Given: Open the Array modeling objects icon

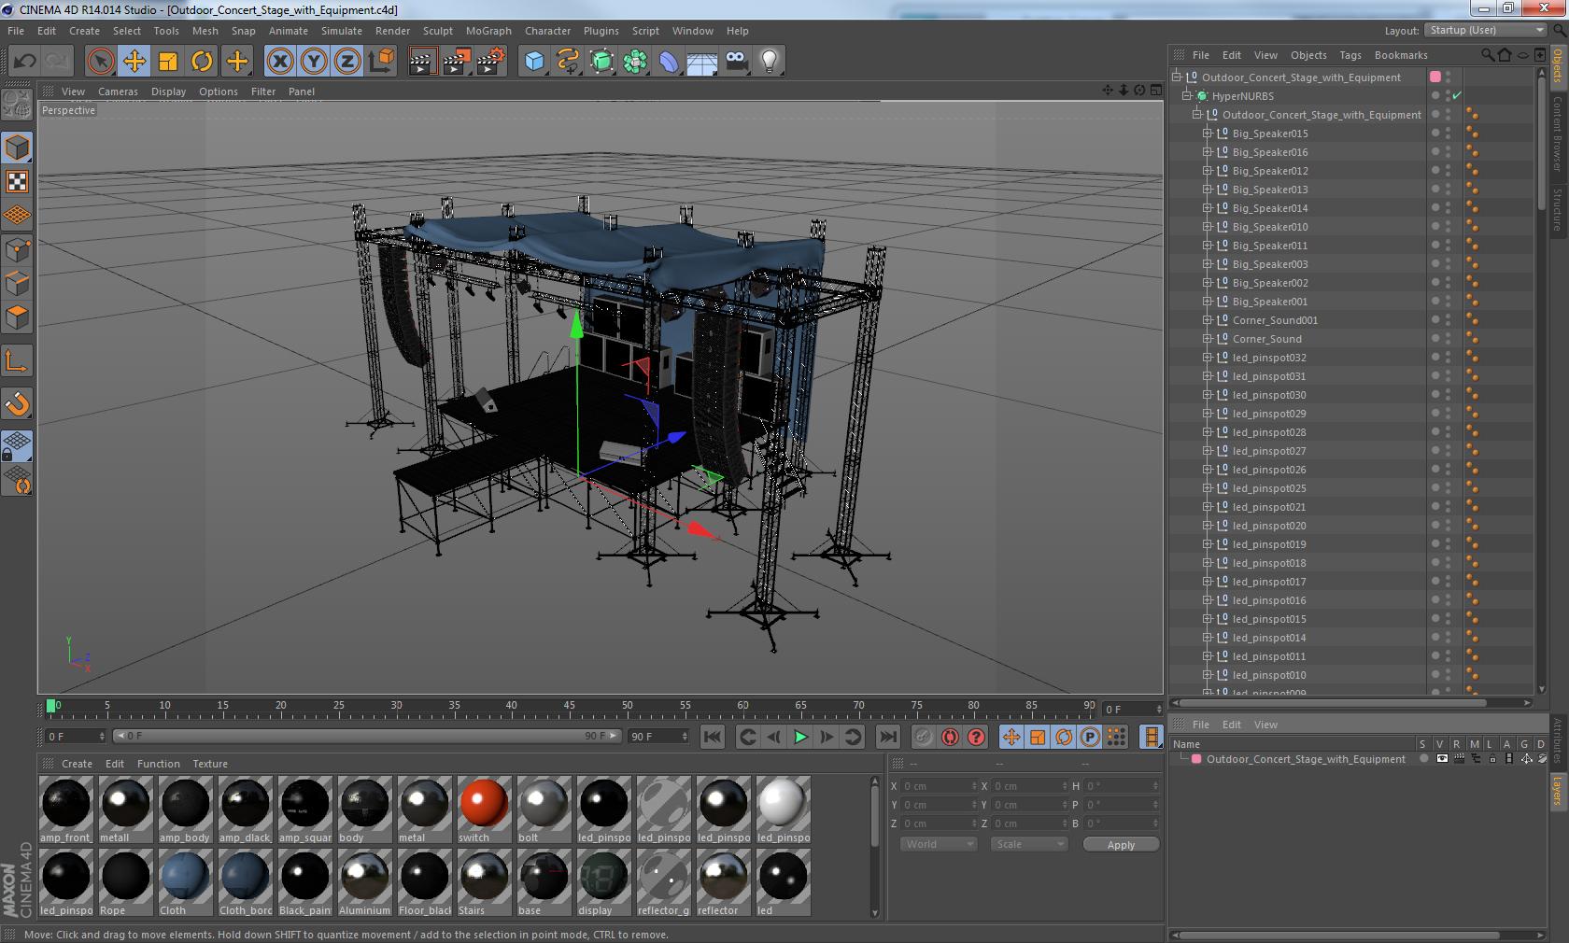Looking at the screenshot, I should click(635, 62).
